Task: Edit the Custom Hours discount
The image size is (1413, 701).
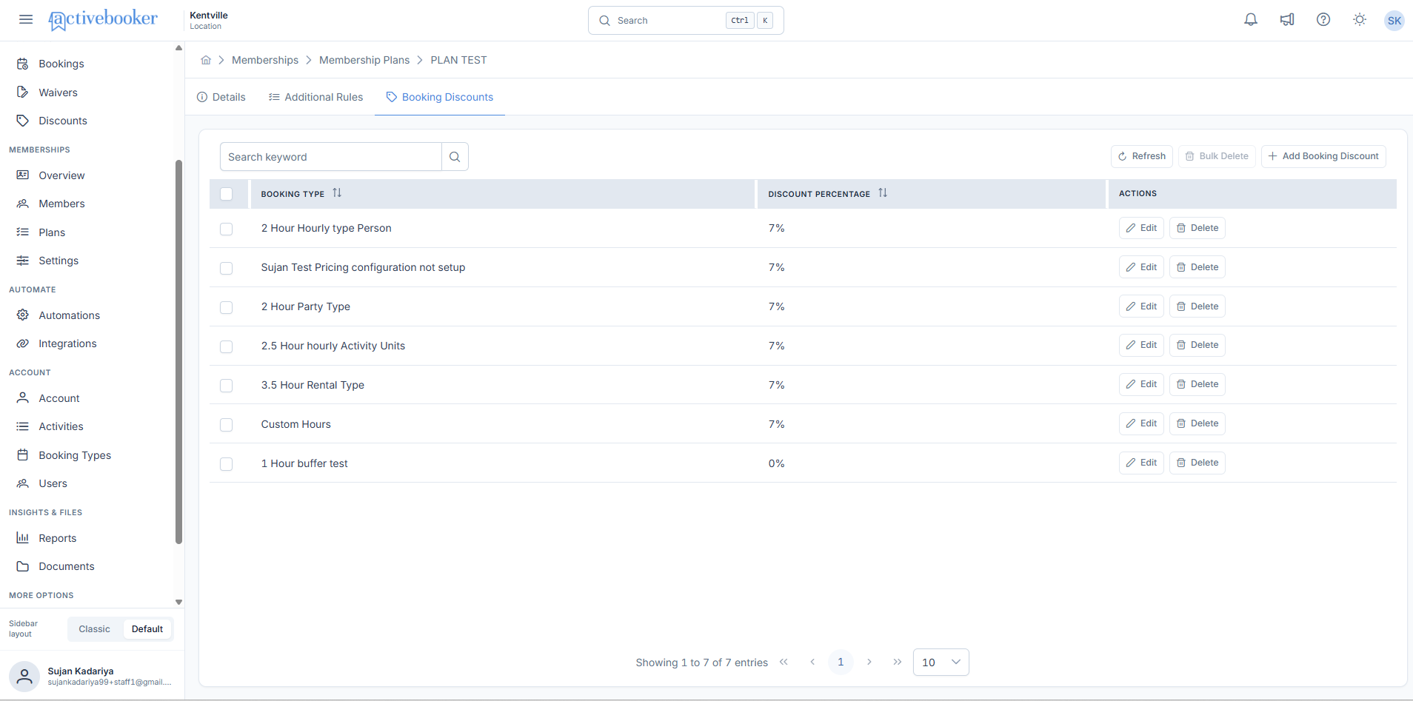Action: [x=1141, y=423]
